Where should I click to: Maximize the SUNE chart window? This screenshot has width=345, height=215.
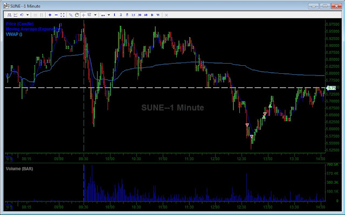325,6
